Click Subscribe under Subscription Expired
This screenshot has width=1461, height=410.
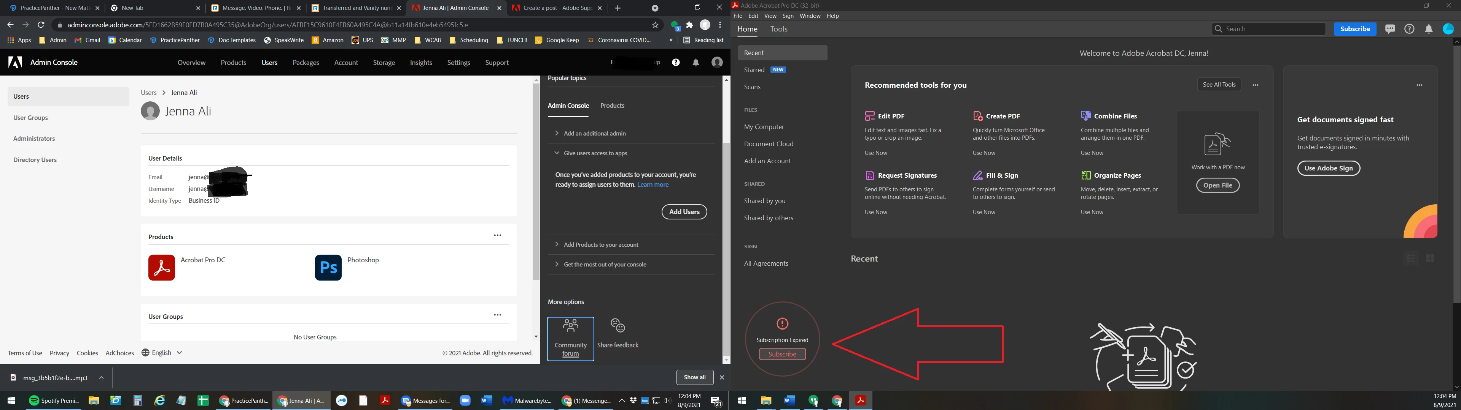pos(782,355)
